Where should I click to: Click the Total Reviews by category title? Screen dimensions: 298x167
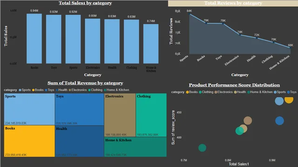click(233, 3)
